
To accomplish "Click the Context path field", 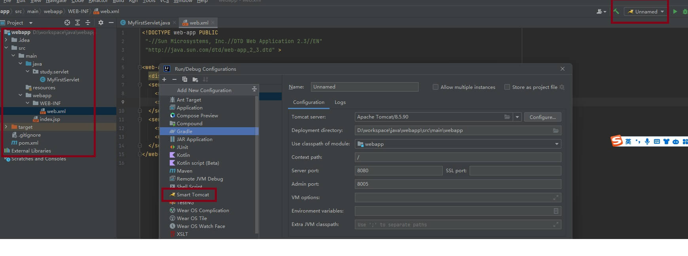I will click(458, 157).
